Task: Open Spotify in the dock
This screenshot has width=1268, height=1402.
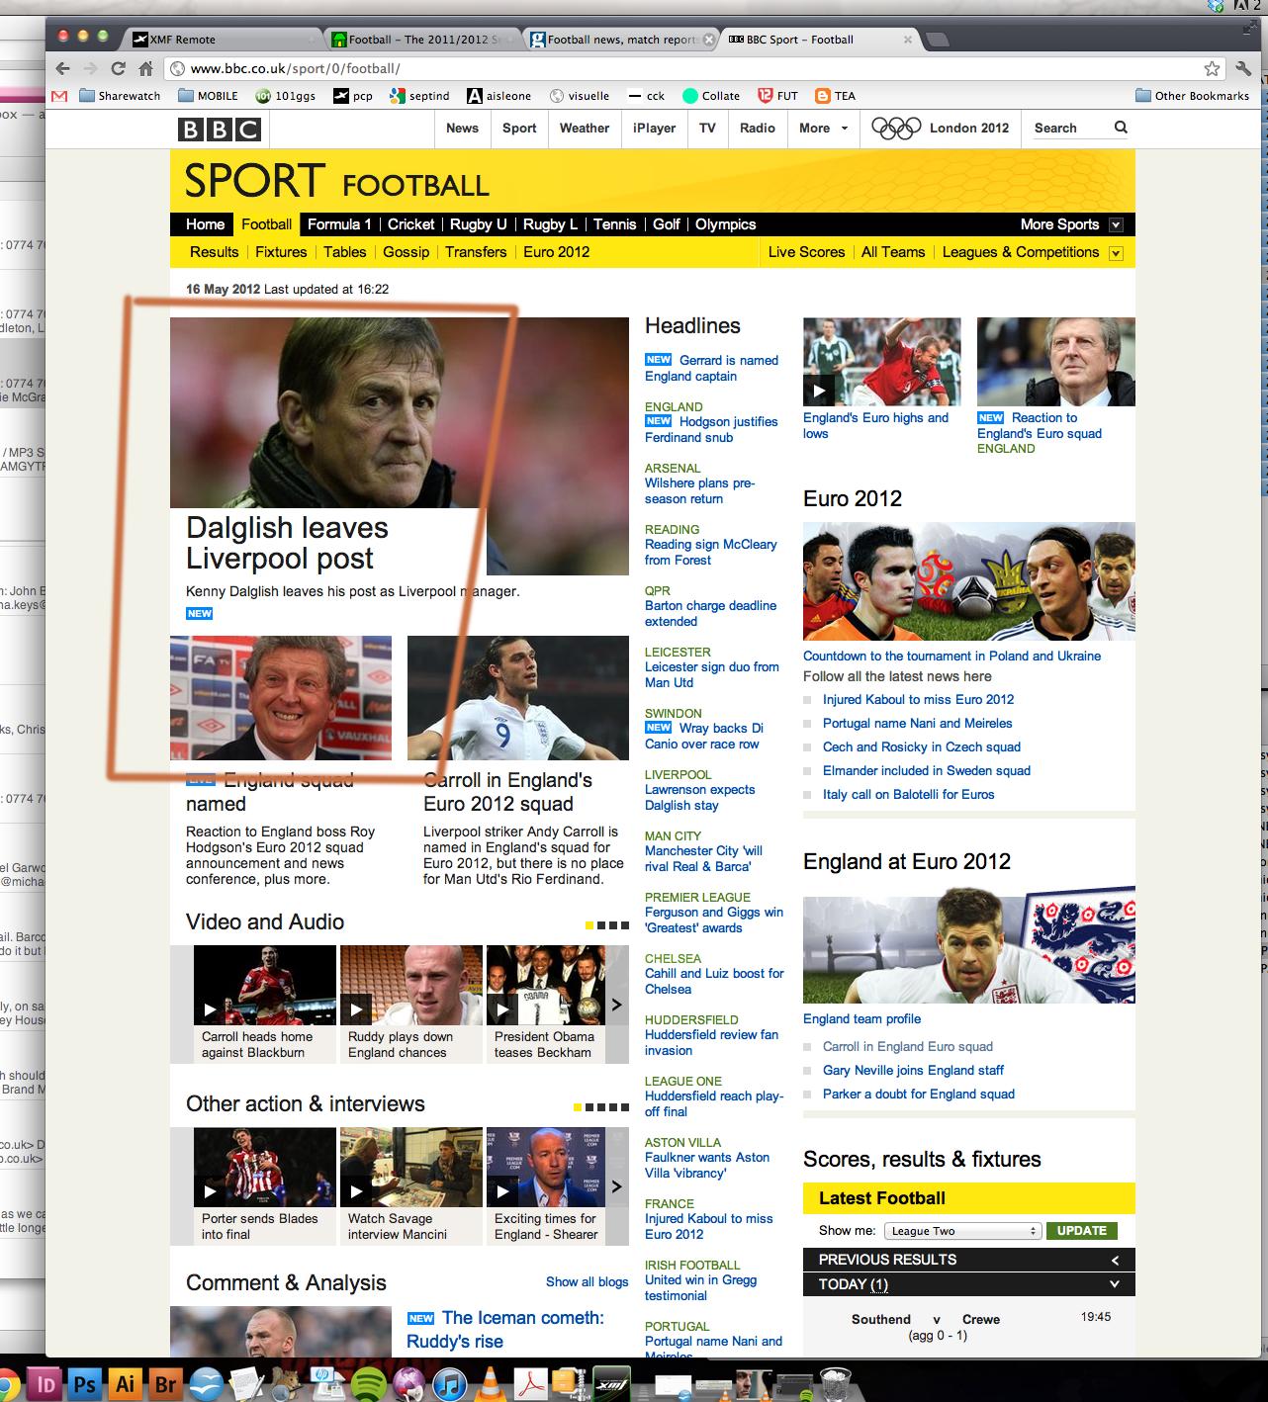Action: [x=369, y=1384]
